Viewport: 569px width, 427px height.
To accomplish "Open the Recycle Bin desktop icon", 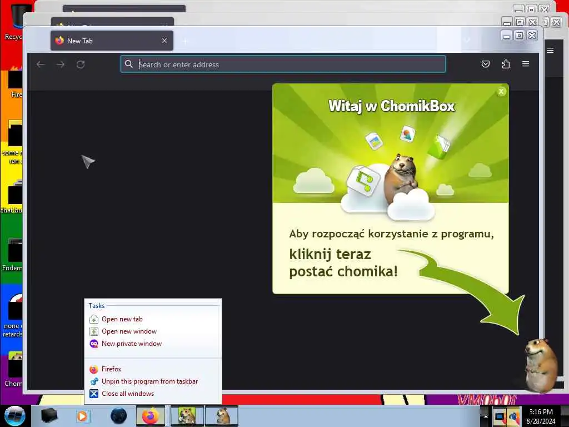I will [x=14, y=21].
